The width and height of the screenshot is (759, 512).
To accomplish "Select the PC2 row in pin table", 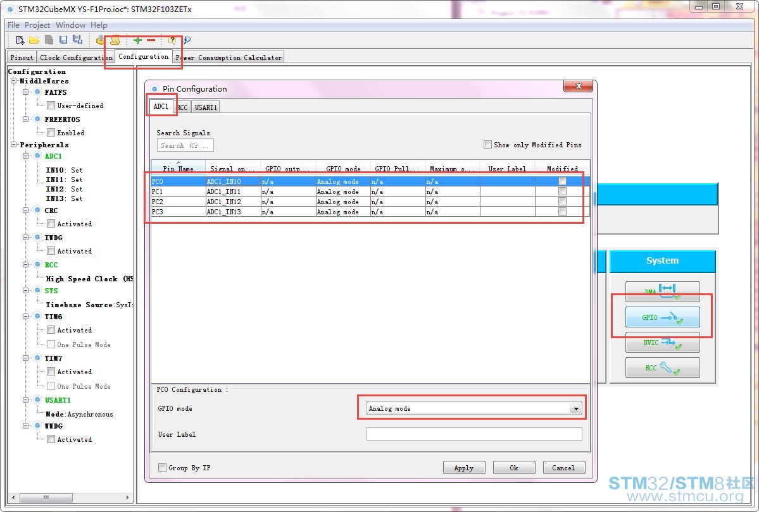I will (370, 202).
